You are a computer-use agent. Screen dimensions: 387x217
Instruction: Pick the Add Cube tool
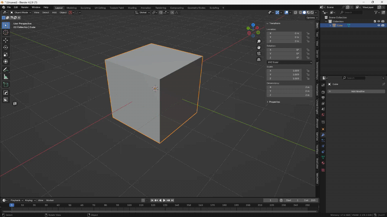[5, 85]
